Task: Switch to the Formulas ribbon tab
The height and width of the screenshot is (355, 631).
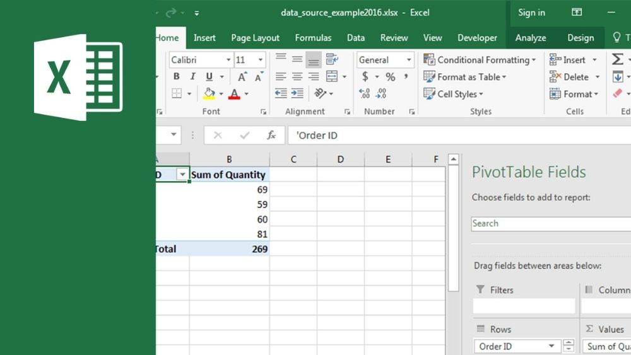Action: 313,38
